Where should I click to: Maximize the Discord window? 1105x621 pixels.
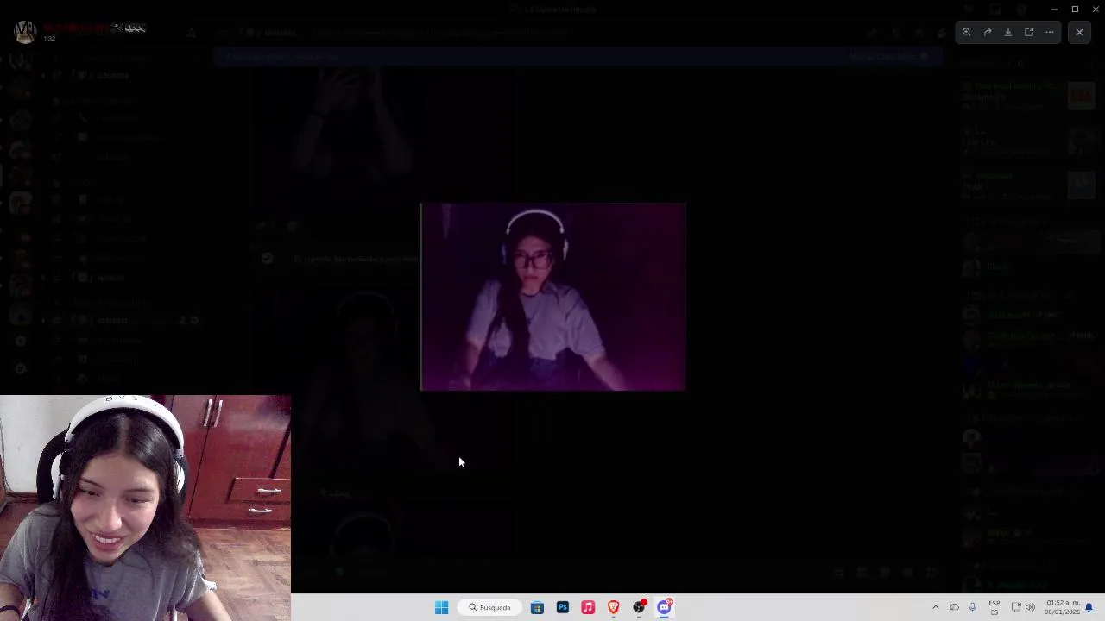(1075, 9)
